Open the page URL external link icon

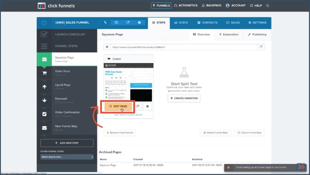261,47
